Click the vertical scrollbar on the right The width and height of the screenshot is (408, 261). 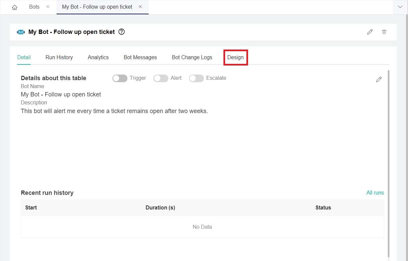coord(388,163)
